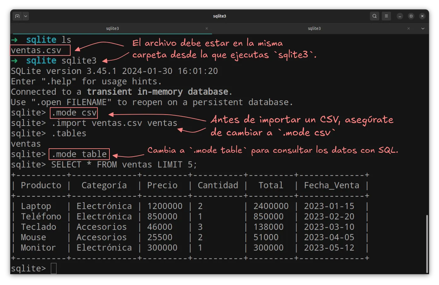Click the highlighted ".mode csv" command
The width and height of the screenshot is (439, 285).
[74, 113]
